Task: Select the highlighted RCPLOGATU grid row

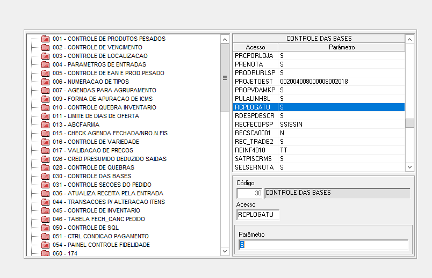Action: [x=319, y=107]
